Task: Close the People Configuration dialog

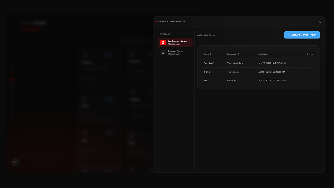Action: click(320, 22)
